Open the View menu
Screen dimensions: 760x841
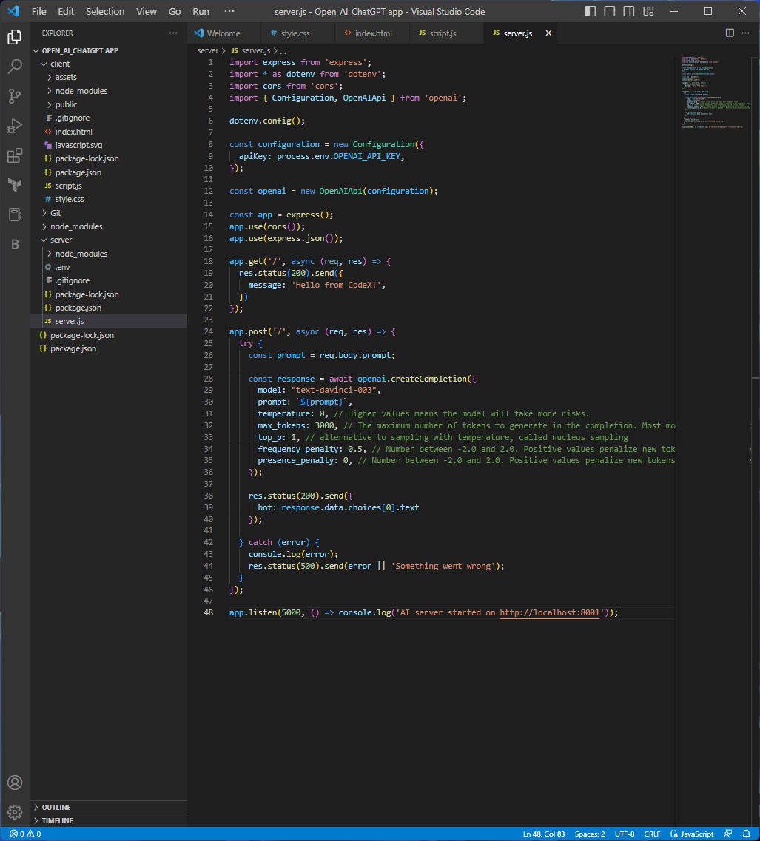click(147, 11)
